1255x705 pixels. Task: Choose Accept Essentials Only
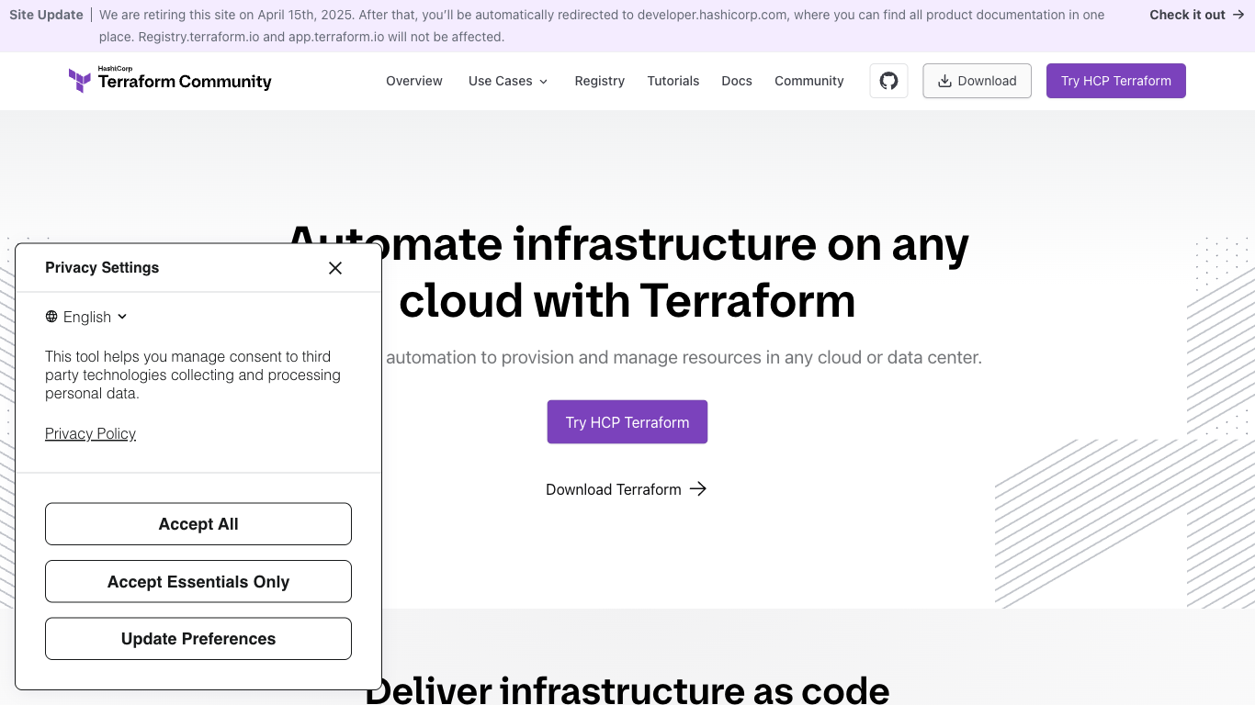[198, 582]
